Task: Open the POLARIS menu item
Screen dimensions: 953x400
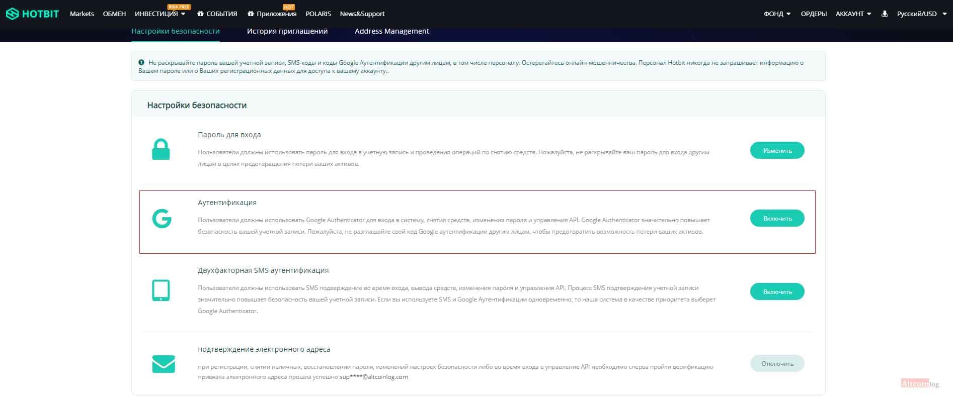Action: 318,14
